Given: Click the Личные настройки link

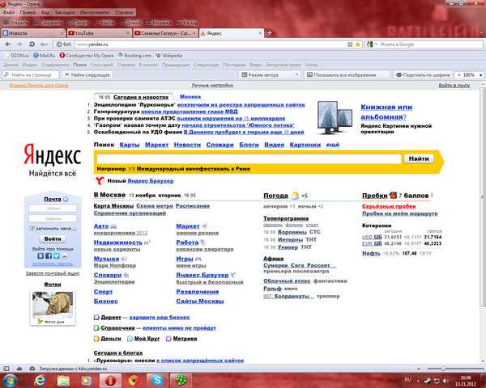Looking at the screenshot, I should pos(212,86).
